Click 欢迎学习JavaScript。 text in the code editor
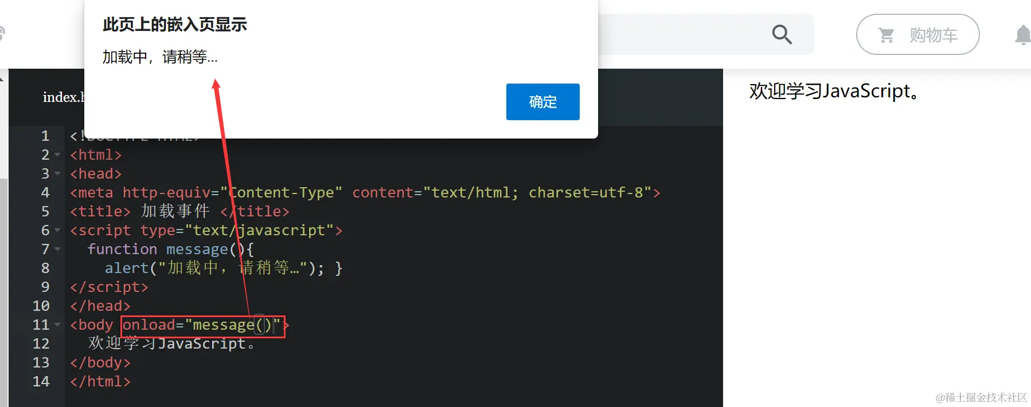This screenshot has height=407, width=1031. (171, 343)
